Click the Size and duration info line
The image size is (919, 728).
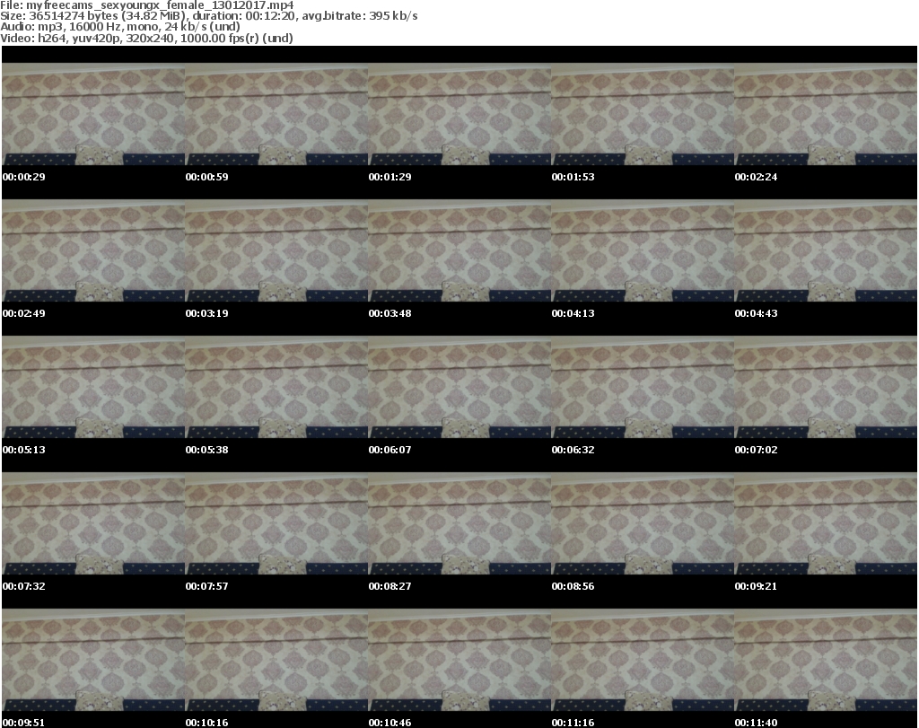click(x=208, y=16)
